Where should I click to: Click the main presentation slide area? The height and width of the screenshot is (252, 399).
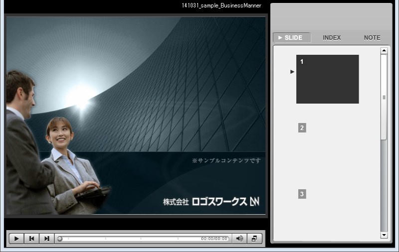pyautogui.click(x=136, y=116)
